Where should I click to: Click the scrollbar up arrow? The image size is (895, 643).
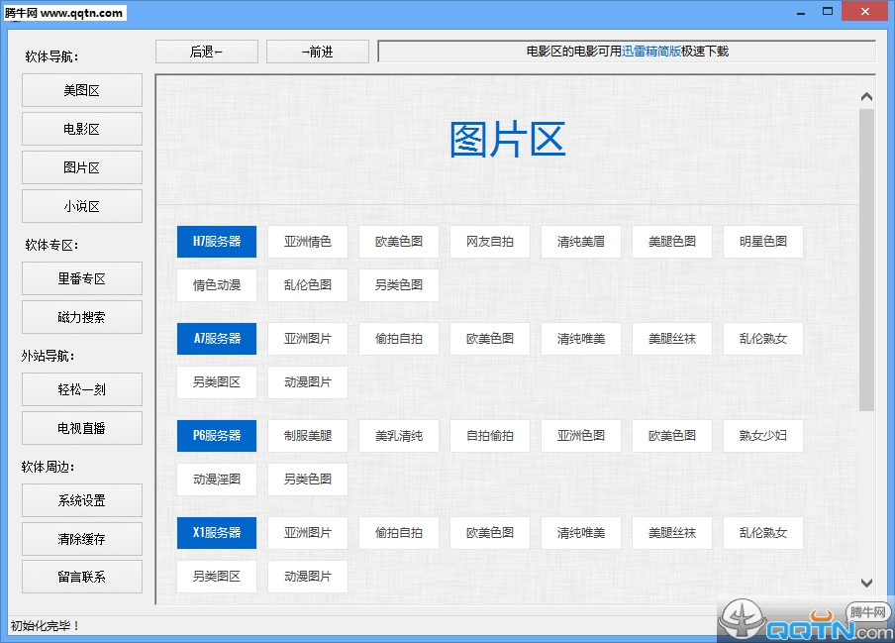point(866,96)
